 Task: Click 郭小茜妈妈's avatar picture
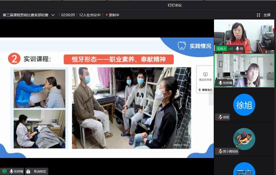(244, 139)
